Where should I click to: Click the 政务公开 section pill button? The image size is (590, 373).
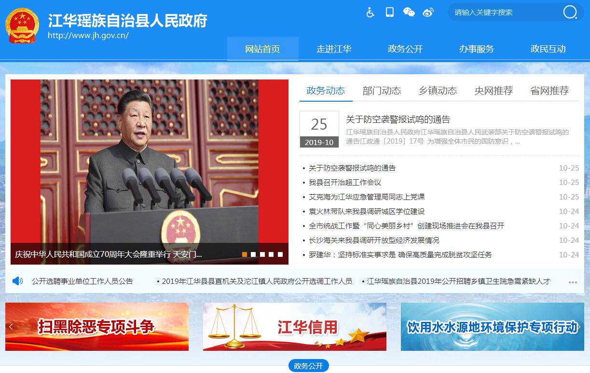[x=309, y=366]
